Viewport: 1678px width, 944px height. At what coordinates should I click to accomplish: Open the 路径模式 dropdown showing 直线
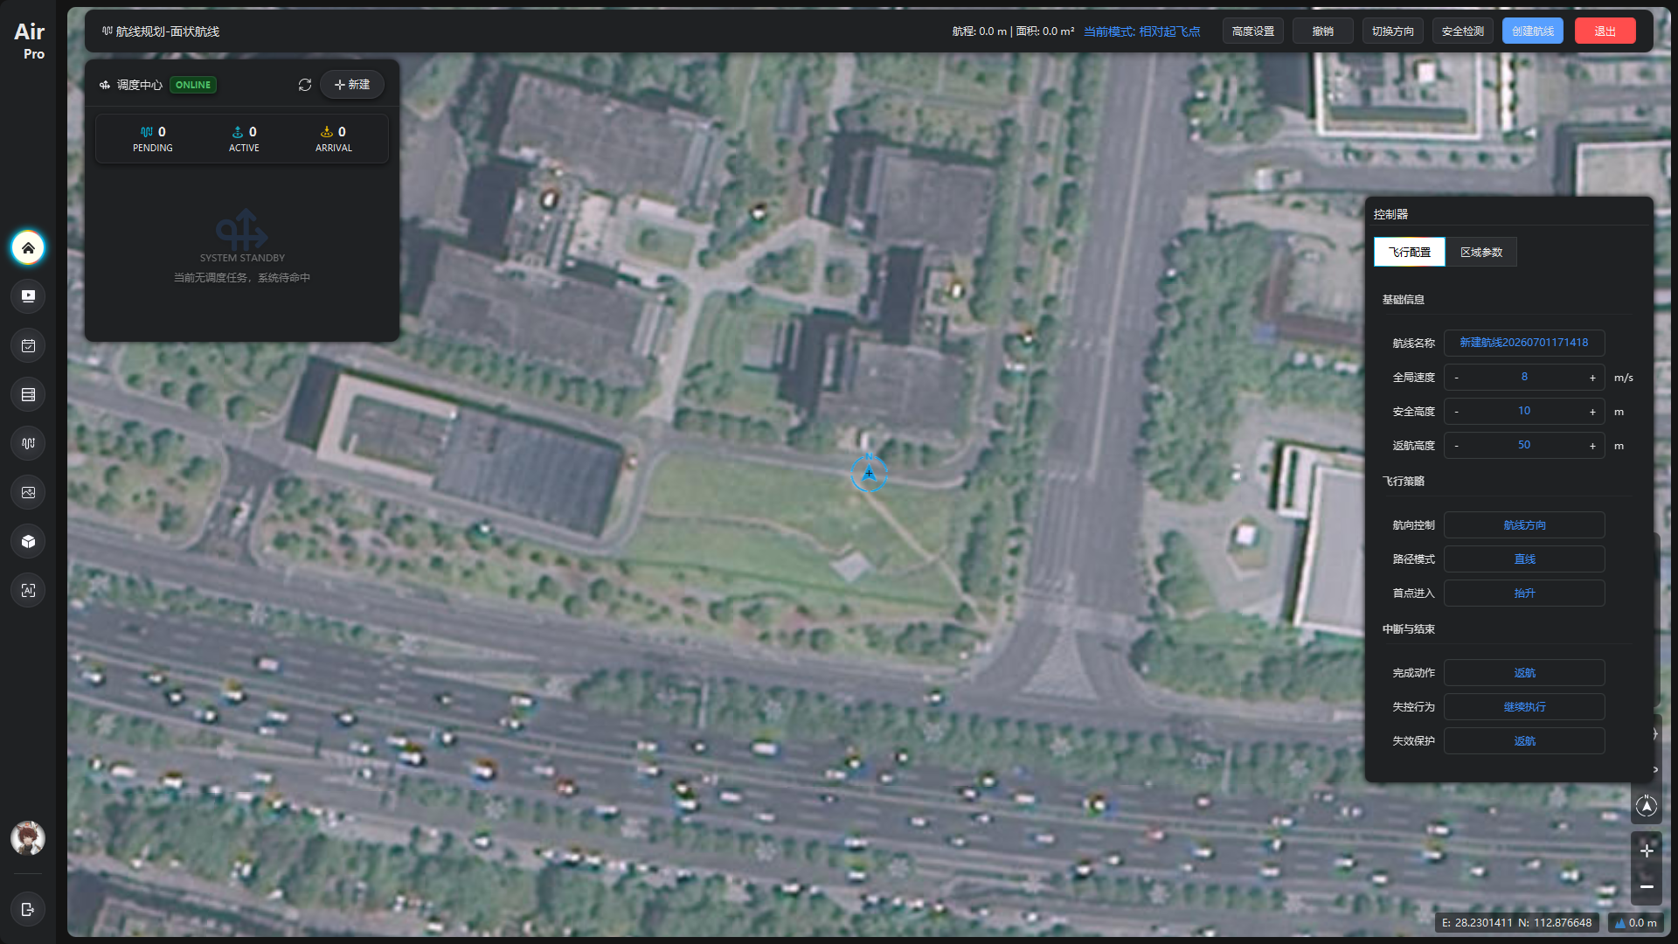pos(1524,559)
